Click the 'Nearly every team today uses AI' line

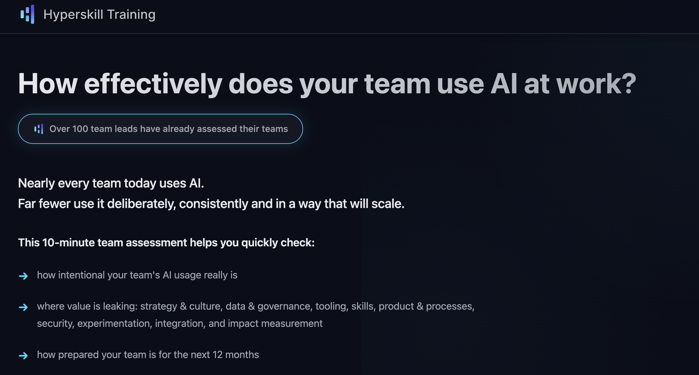pos(111,183)
